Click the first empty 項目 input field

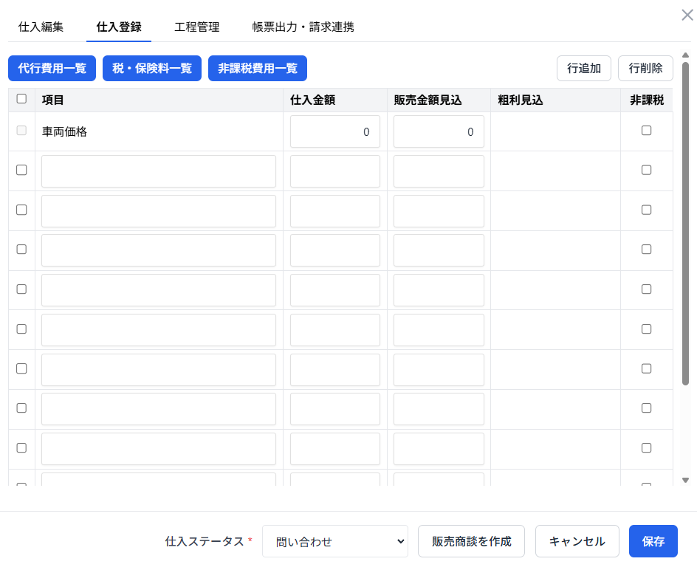[x=159, y=171]
